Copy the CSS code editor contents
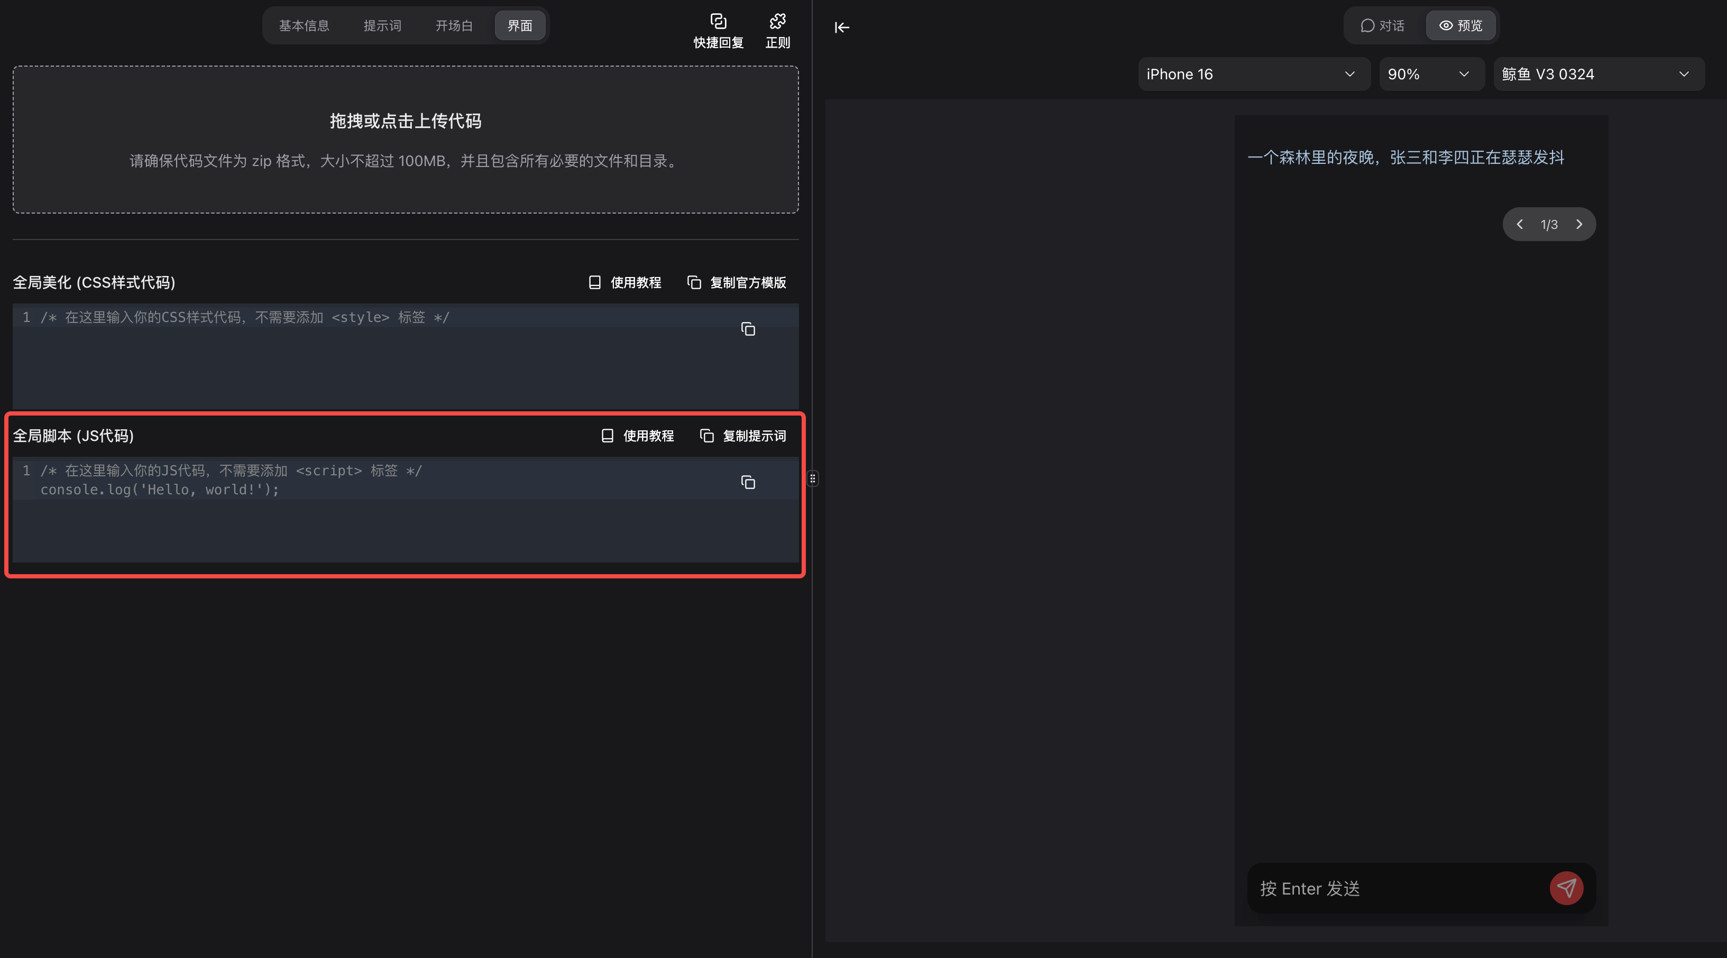Viewport: 1727px width, 958px height. 748,329
